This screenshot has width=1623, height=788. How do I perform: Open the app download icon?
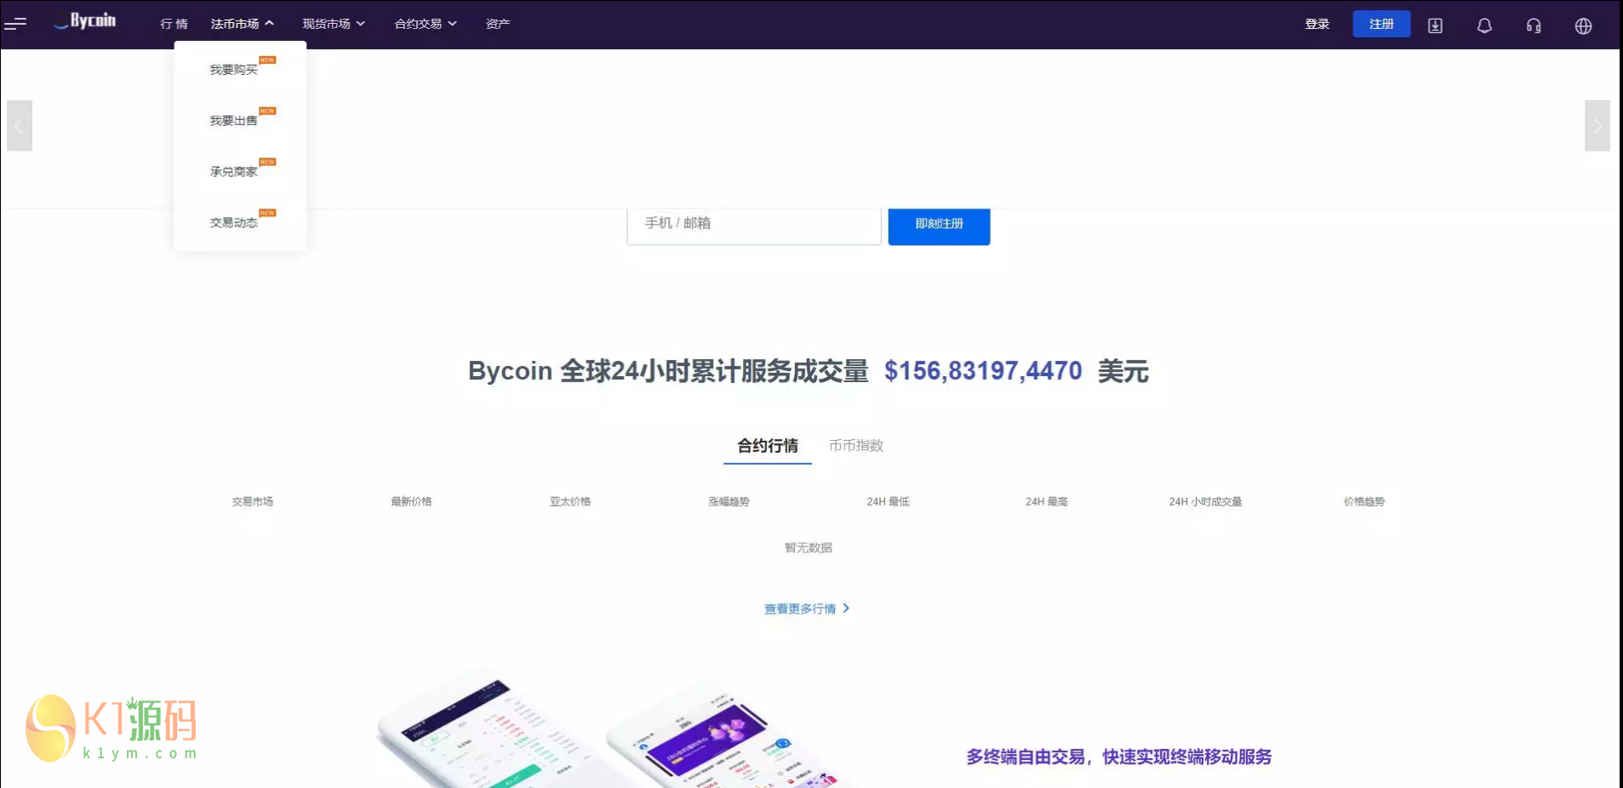pos(1435,26)
